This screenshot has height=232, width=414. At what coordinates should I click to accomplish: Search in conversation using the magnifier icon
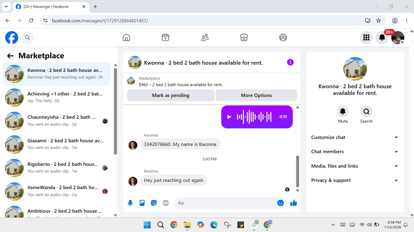click(366, 111)
